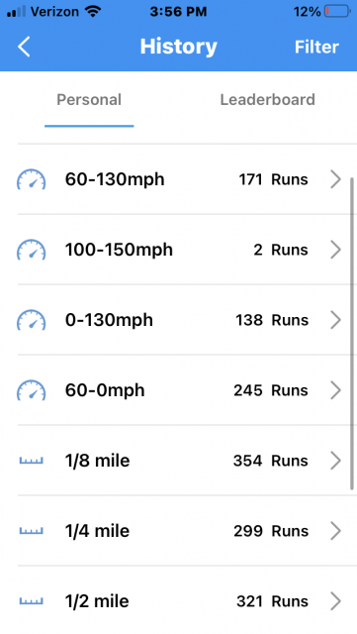Viewport: 357px width, 634px height.
Task: Tap the battery indicator in status bar
Action: coord(337,11)
